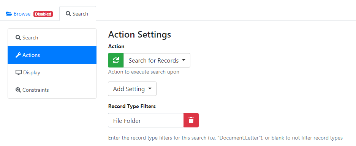Image resolution: width=356 pixels, height=146 pixels.
Task: Open the Search for Records dropdown
Action: point(157,60)
